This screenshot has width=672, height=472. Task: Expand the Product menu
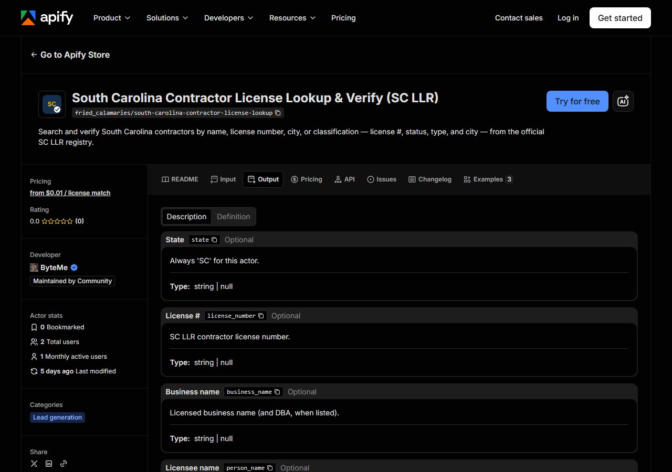point(112,18)
